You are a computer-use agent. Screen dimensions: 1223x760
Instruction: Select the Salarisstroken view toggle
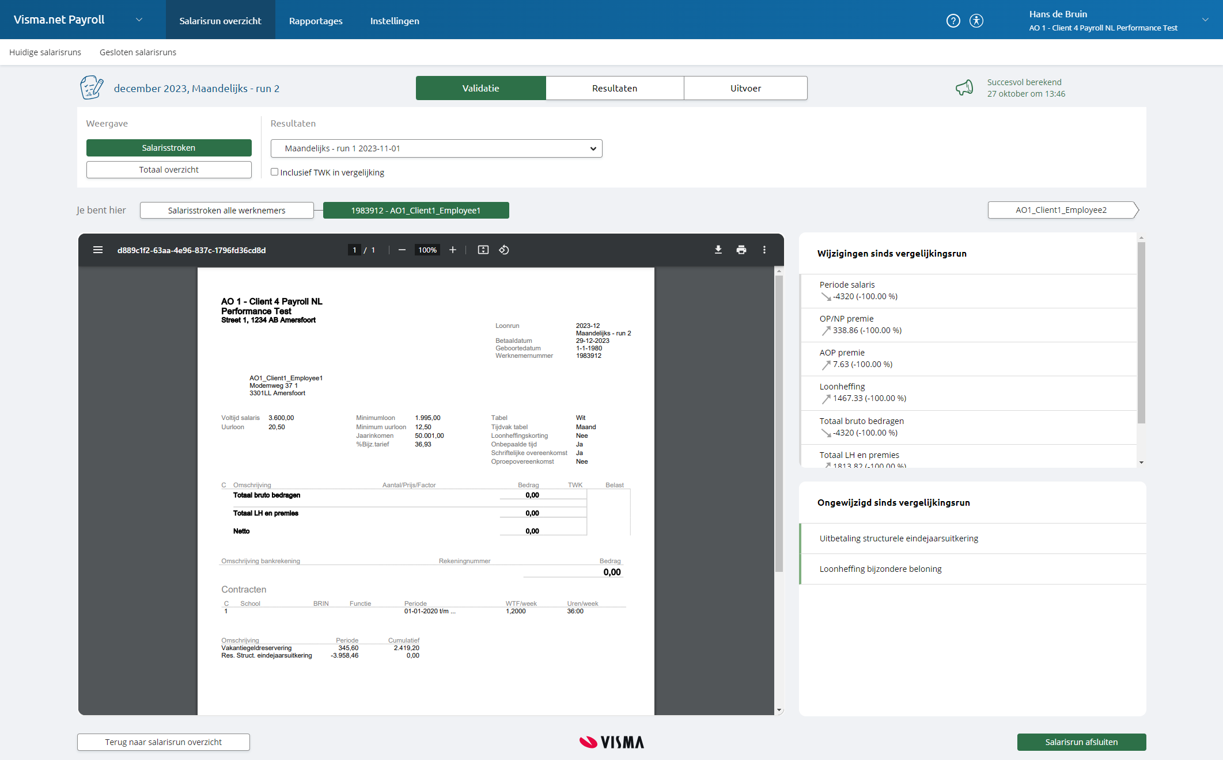pyautogui.click(x=168, y=147)
